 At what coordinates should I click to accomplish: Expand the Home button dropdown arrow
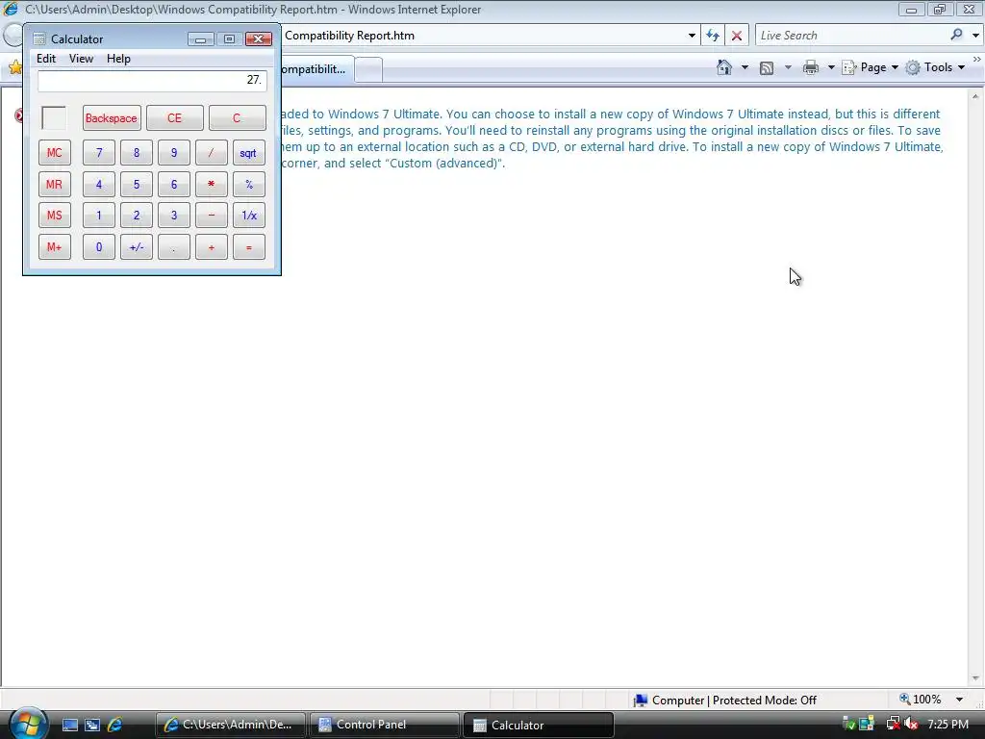[745, 67]
